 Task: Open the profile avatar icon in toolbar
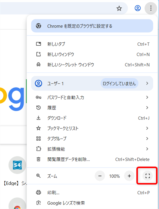tap(138, 8)
